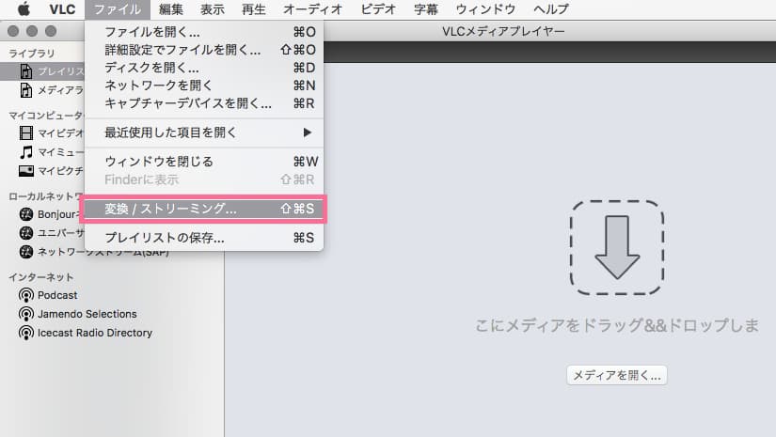Click the Icecast Radio Directory icon
Viewport: 776px width, 437px height.
point(26,334)
